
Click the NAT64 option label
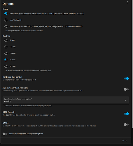pyautogui.click(x=6, y=123)
